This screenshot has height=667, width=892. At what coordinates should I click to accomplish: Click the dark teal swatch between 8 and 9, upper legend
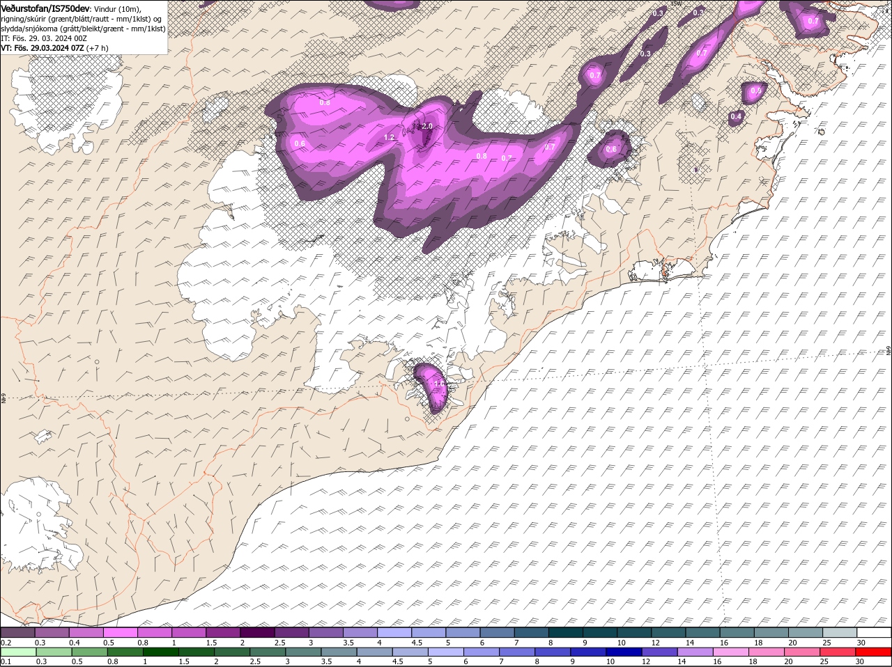[564, 632]
